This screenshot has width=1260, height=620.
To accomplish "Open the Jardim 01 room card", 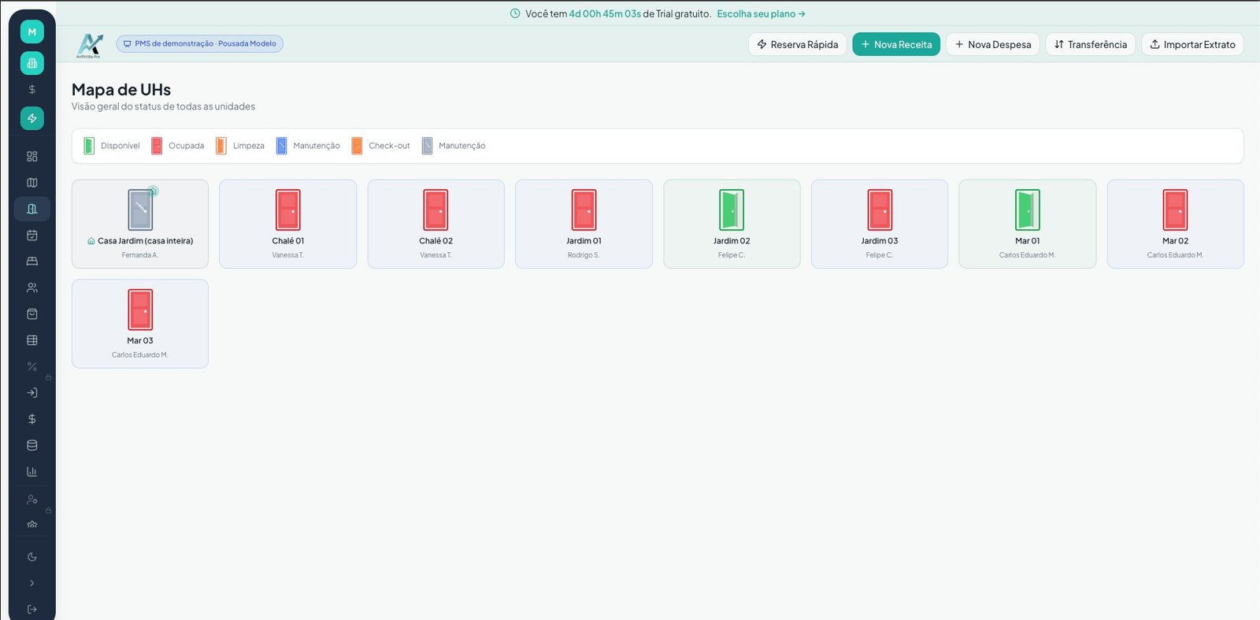I will pos(584,224).
